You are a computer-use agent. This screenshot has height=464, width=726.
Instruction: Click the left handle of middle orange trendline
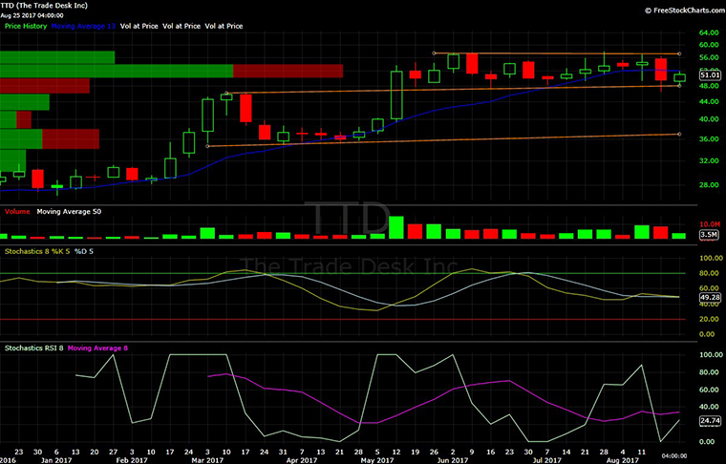226,93
